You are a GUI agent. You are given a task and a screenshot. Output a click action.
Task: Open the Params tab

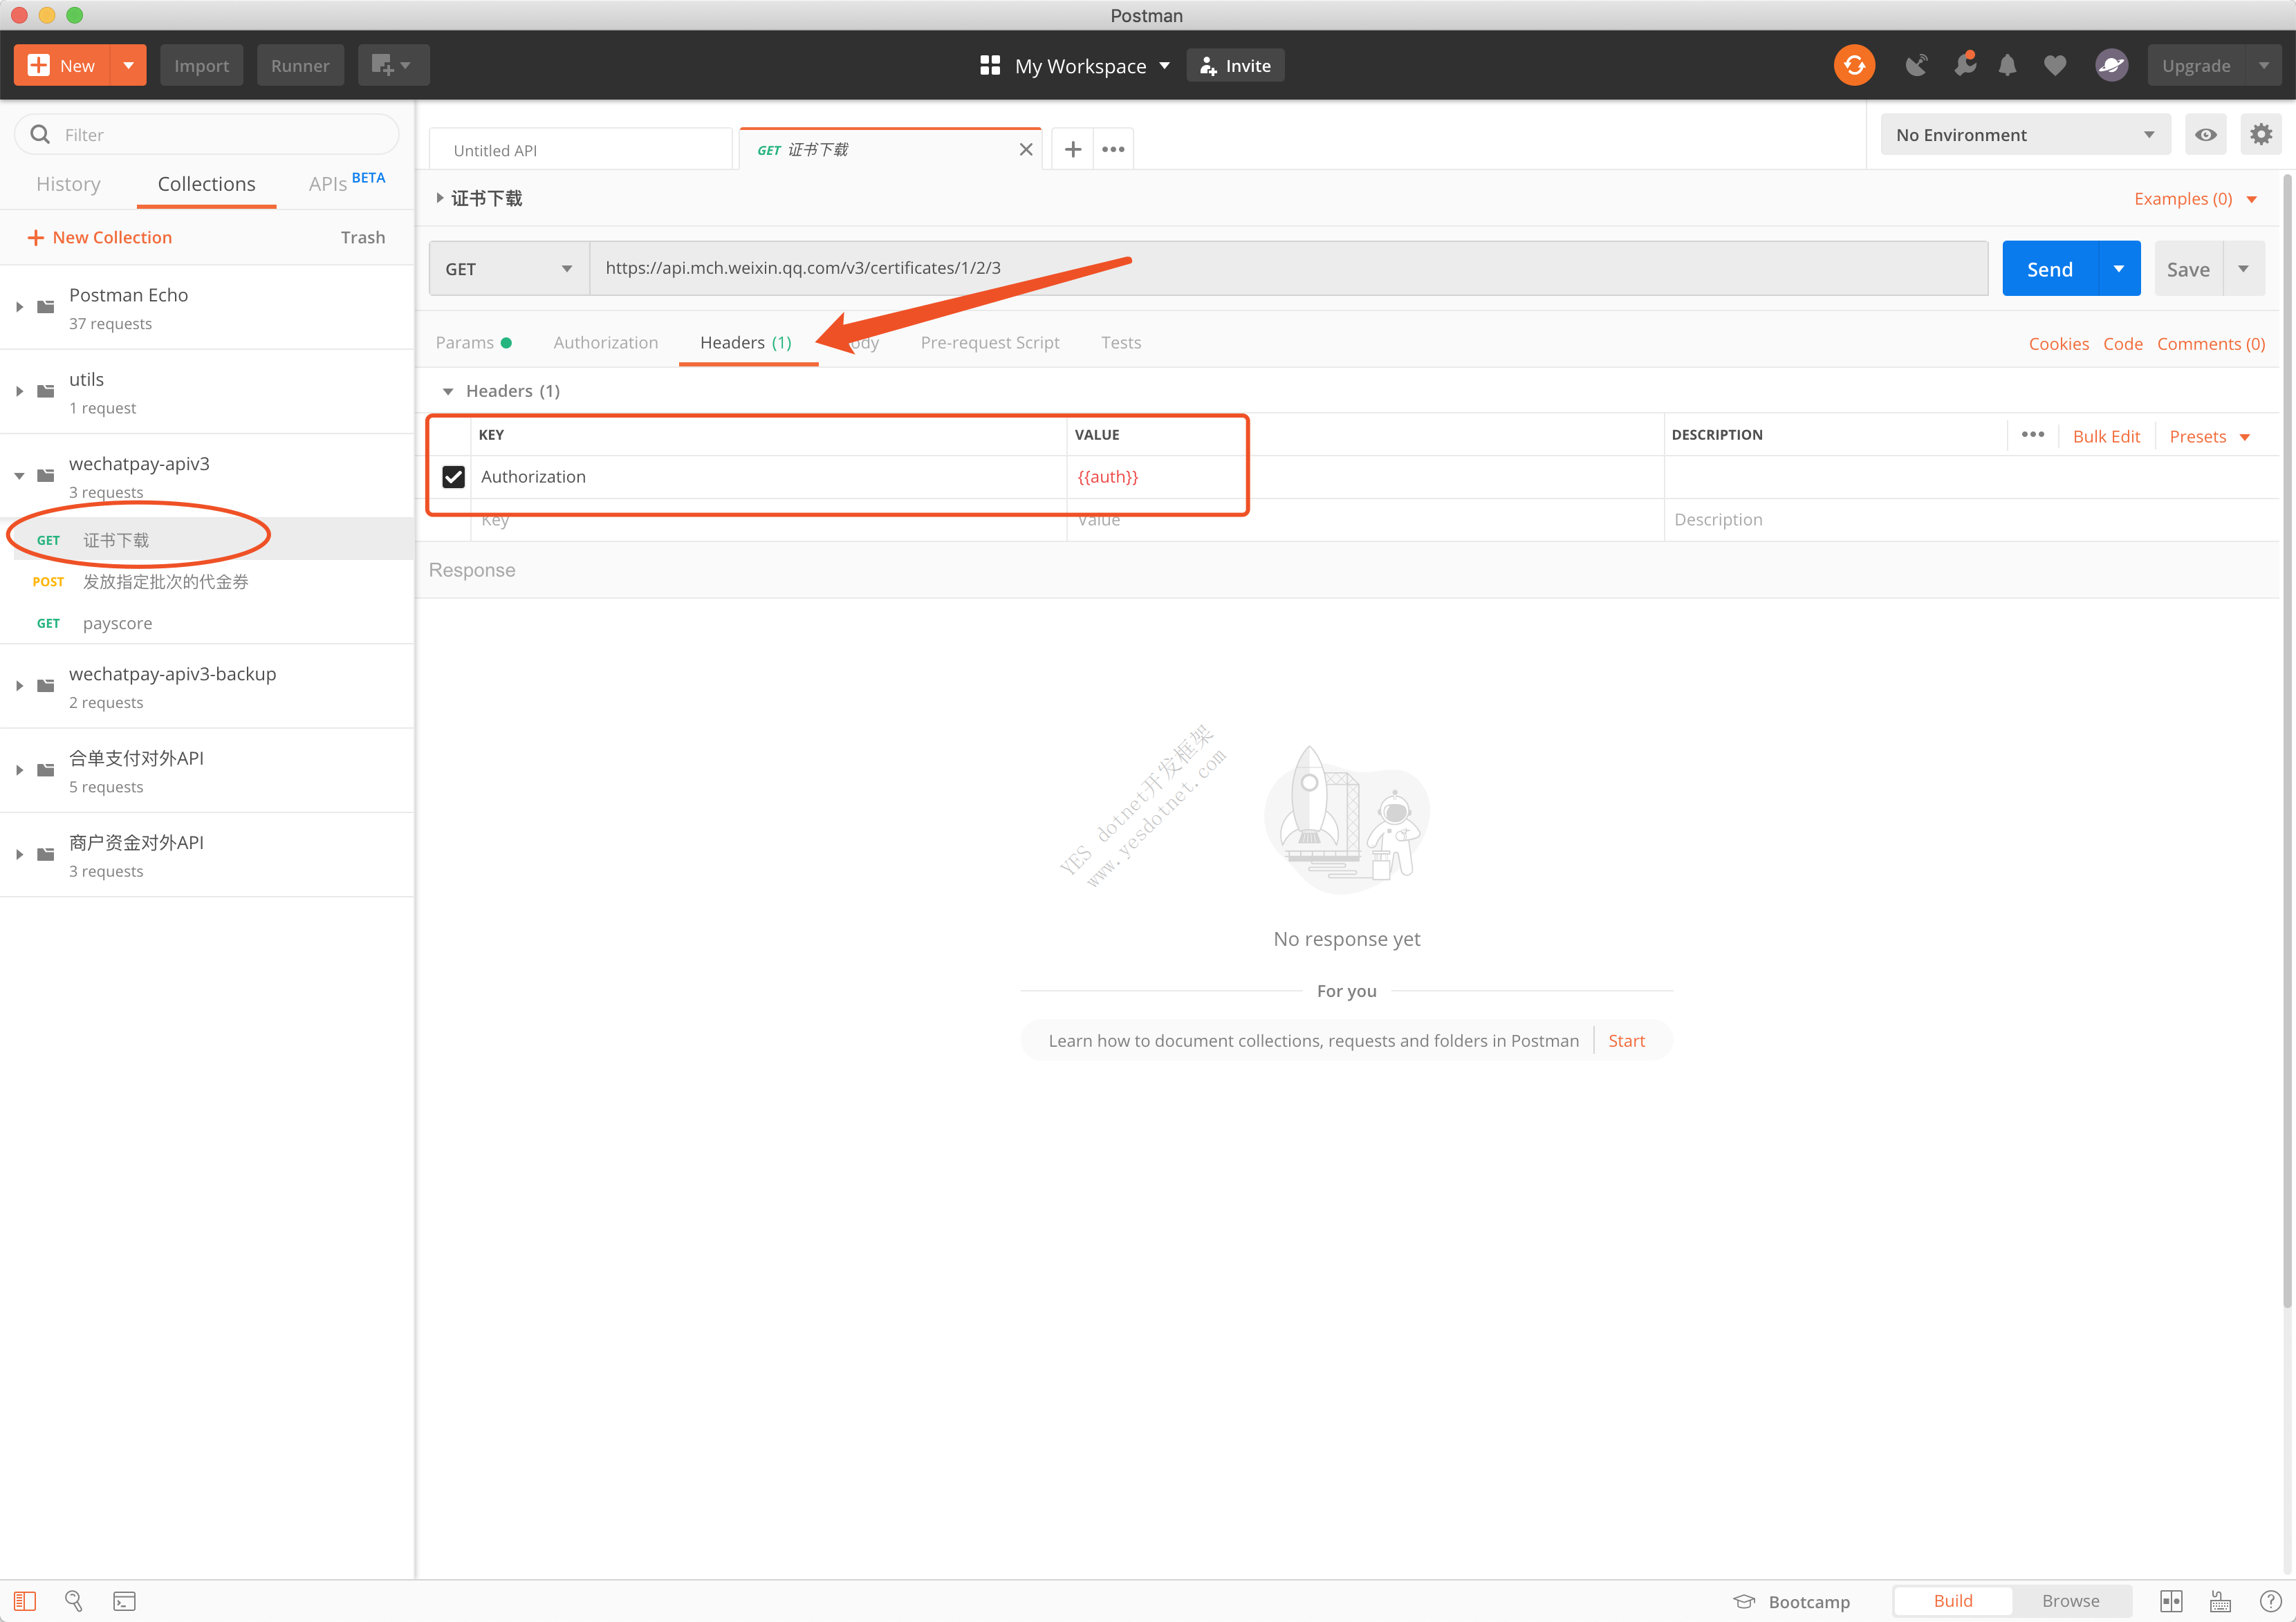tap(474, 343)
